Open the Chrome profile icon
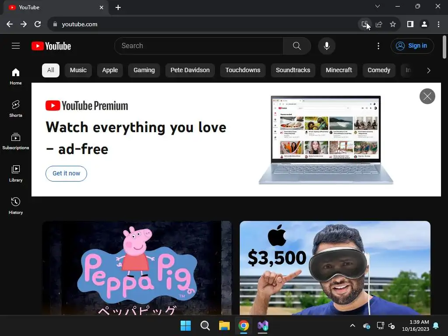The image size is (448, 336). point(424,24)
